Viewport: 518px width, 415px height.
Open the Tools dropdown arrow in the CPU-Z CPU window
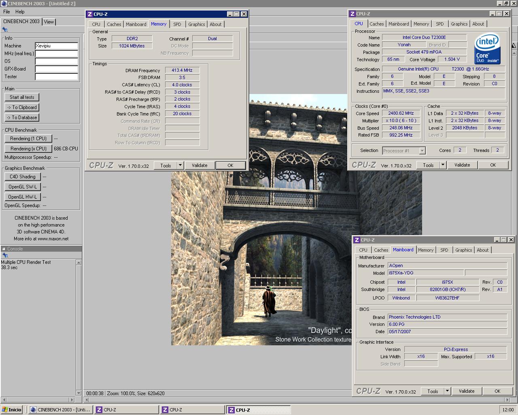[443, 165]
